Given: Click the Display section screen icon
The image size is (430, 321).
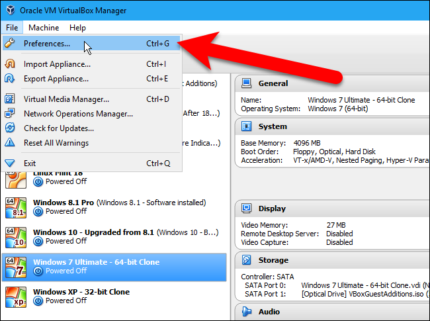Looking at the screenshot, I should [246, 208].
